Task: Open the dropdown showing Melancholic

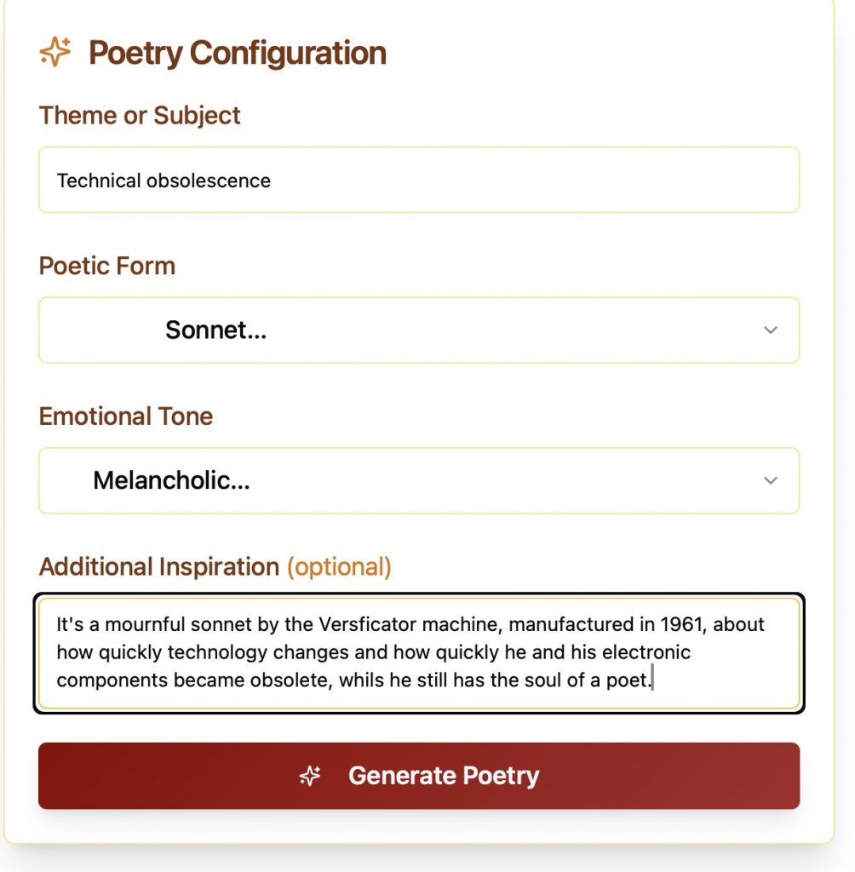Action: [418, 481]
